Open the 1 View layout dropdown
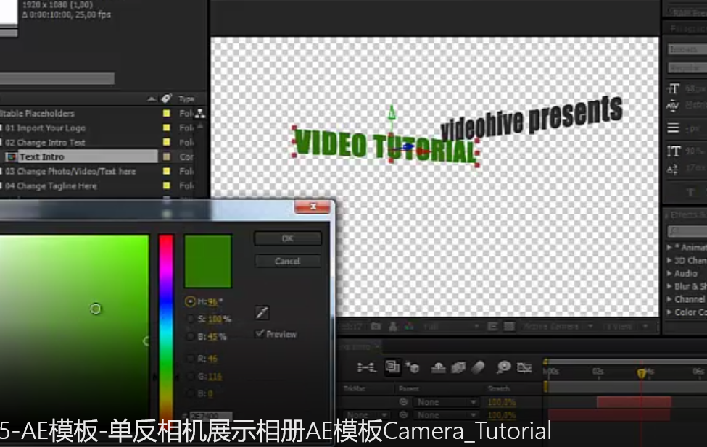The width and height of the screenshot is (707, 447). click(627, 326)
